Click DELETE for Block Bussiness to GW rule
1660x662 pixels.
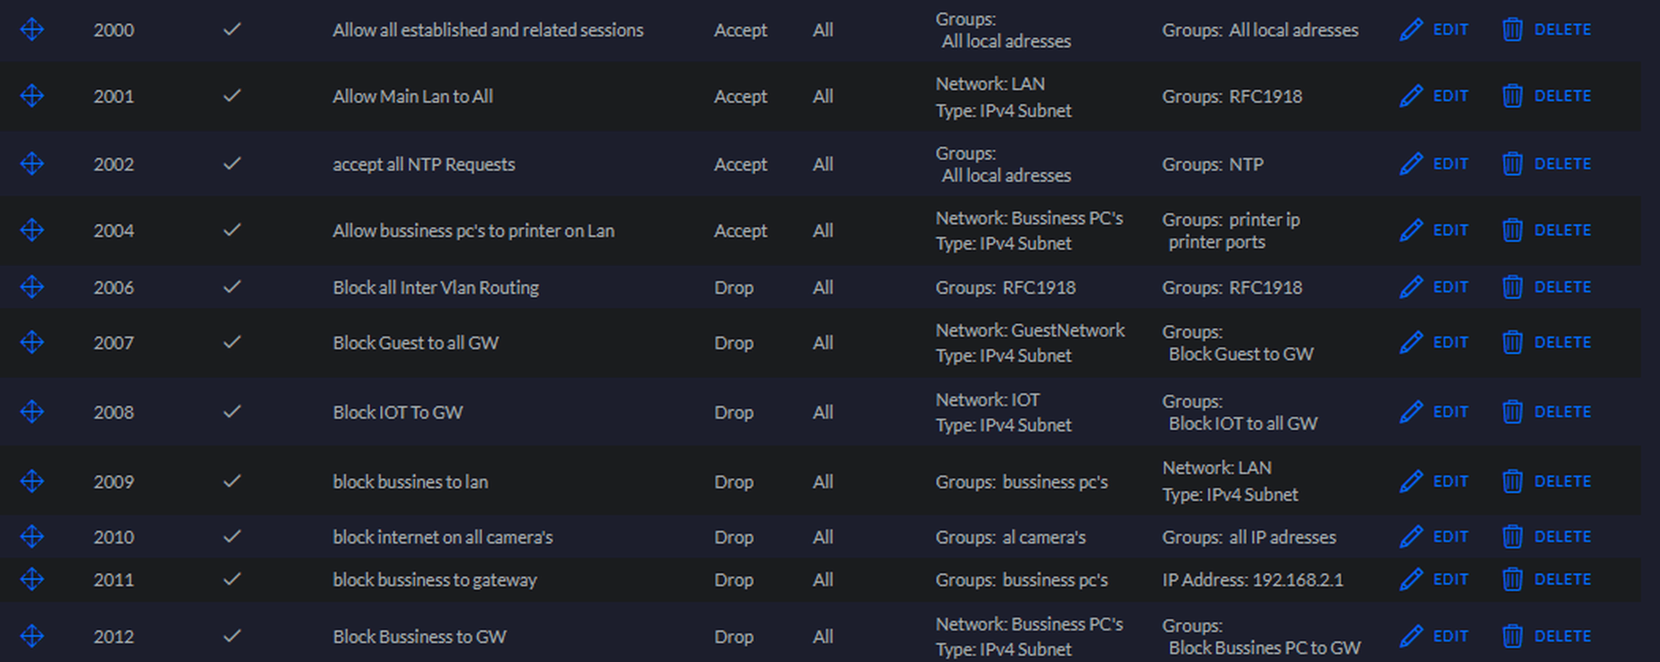(1561, 636)
